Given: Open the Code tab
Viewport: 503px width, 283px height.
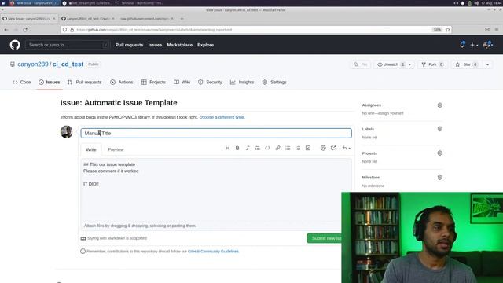Looking at the screenshot, I should [x=22, y=82].
